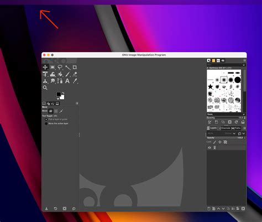Select the Unified Transform tool
262x222 pixels.
point(45,74)
